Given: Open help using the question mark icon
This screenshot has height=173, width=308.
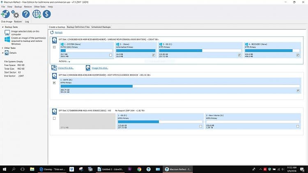Looking at the screenshot, I should pyautogui.click(x=26, y=14).
